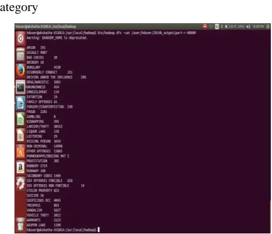Image resolution: width=272 pixels, height=234 pixels.
Task: Click the TRESPASS output row
Action: tap(43, 205)
